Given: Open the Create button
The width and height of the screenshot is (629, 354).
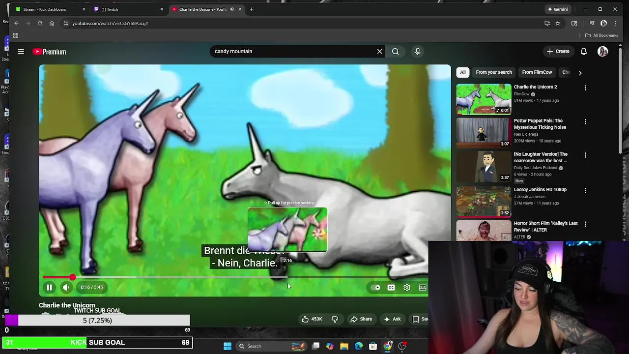Looking at the screenshot, I should (x=558, y=52).
